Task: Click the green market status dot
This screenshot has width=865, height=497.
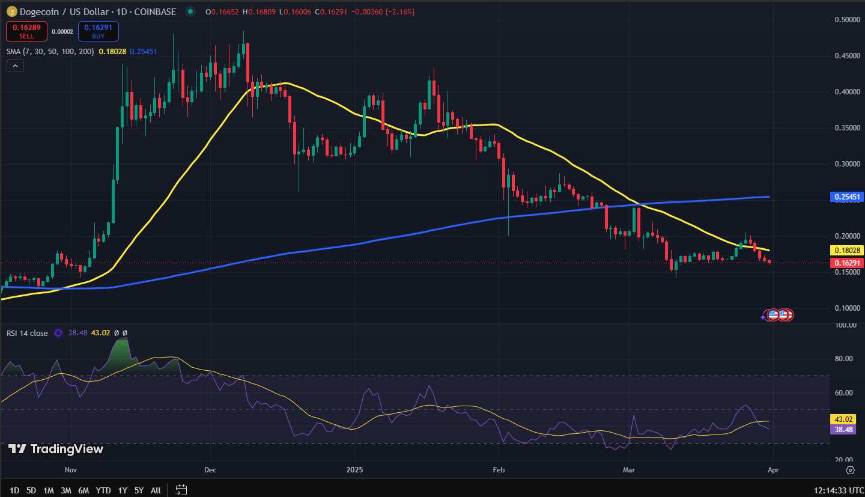Action: pyautogui.click(x=190, y=11)
